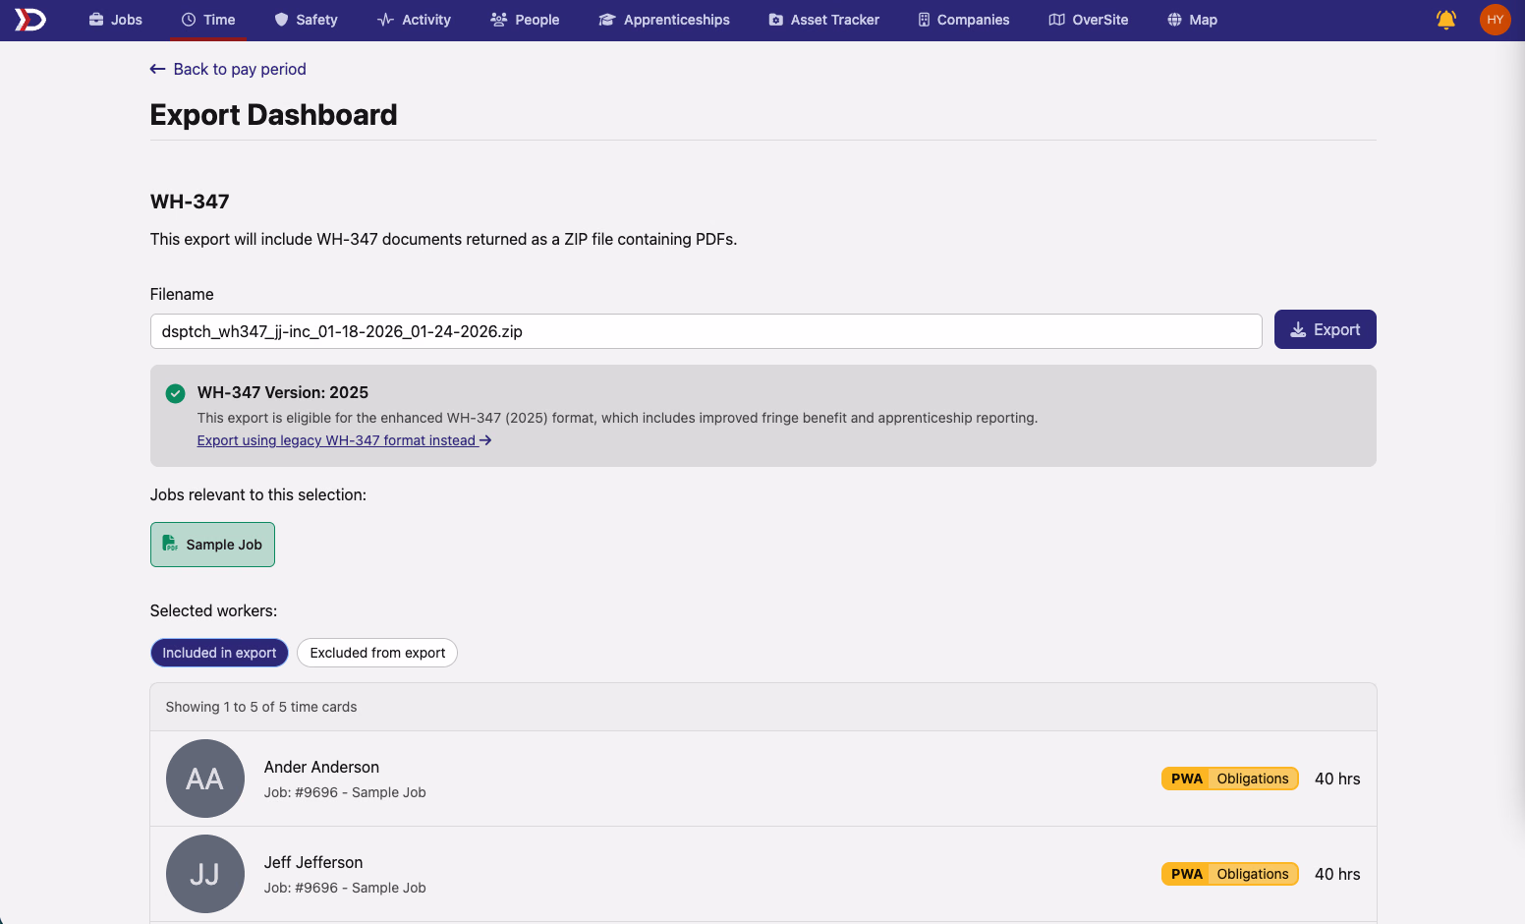This screenshot has height=924, width=1525.
Task: Click the Back to pay period link
Action: 228,69
